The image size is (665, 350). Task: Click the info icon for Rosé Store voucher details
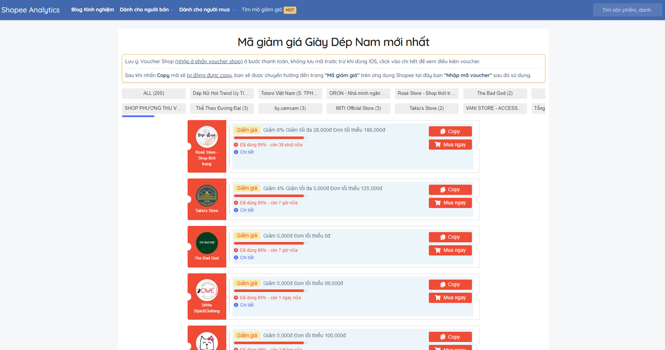click(236, 152)
